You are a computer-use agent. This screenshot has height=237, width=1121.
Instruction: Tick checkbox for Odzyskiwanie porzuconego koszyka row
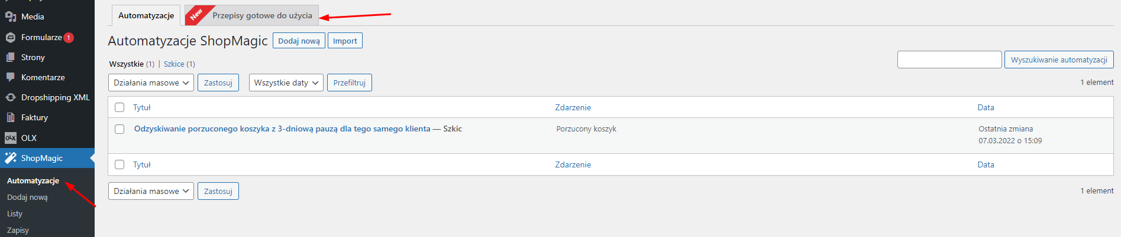click(119, 129)
